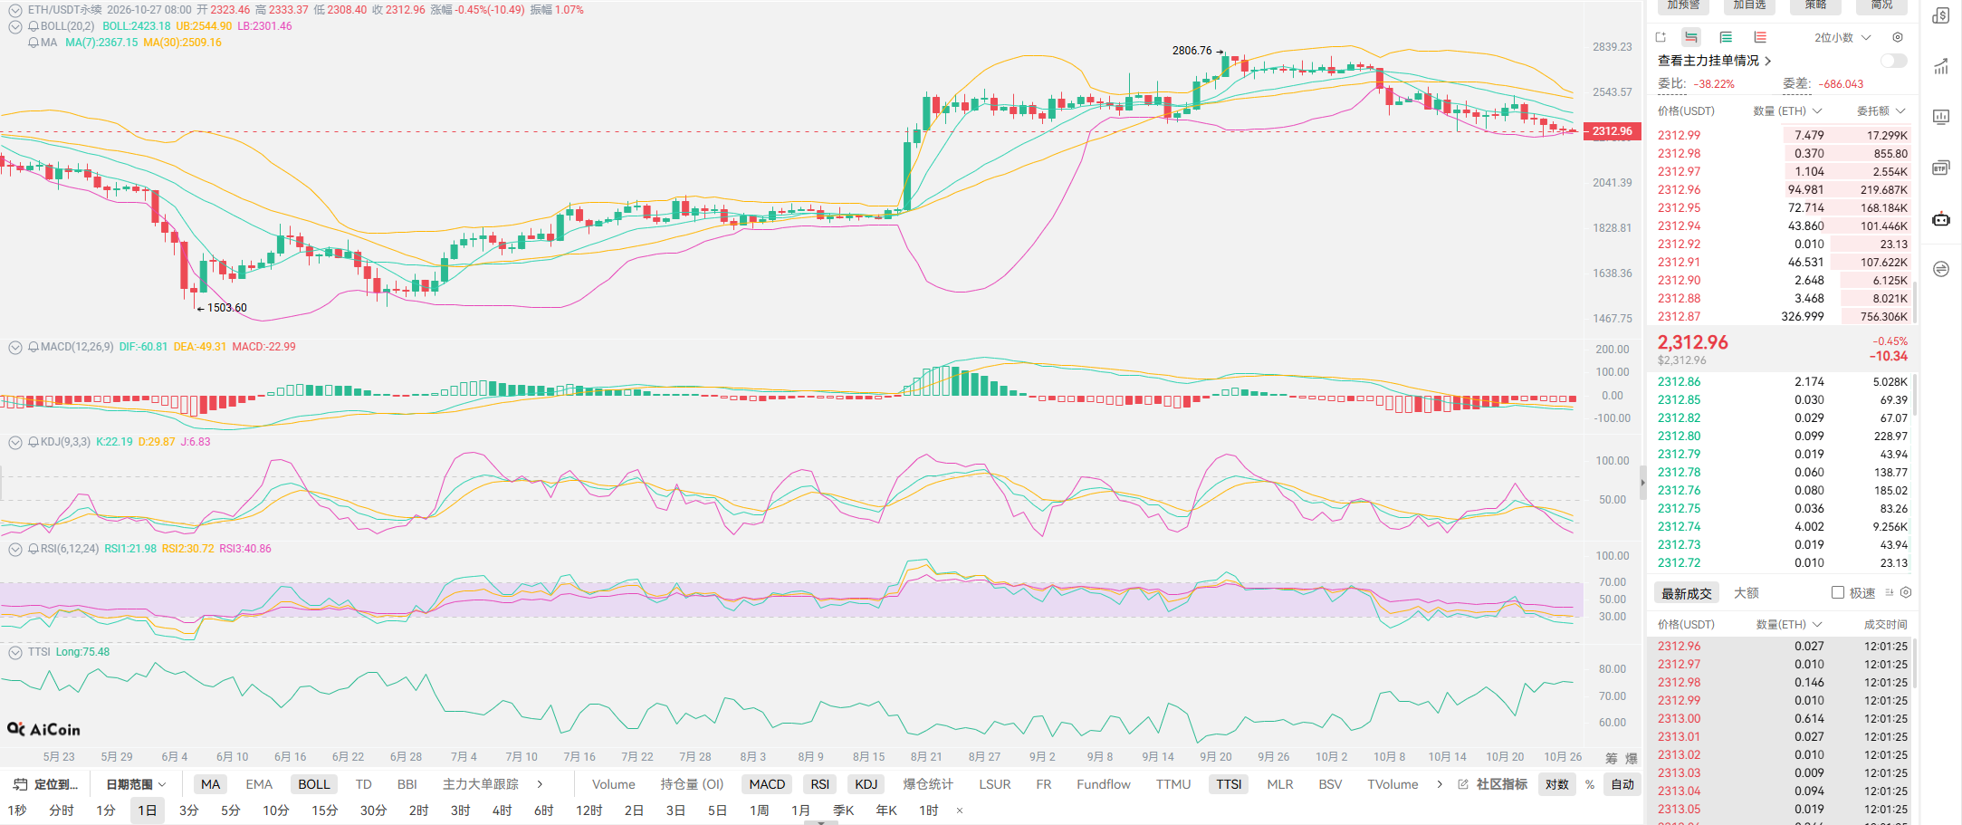This screenshot has width=1962, height=825.
Task: Select sell-only red order book view icon
Action: click(x=1760, y=37)
